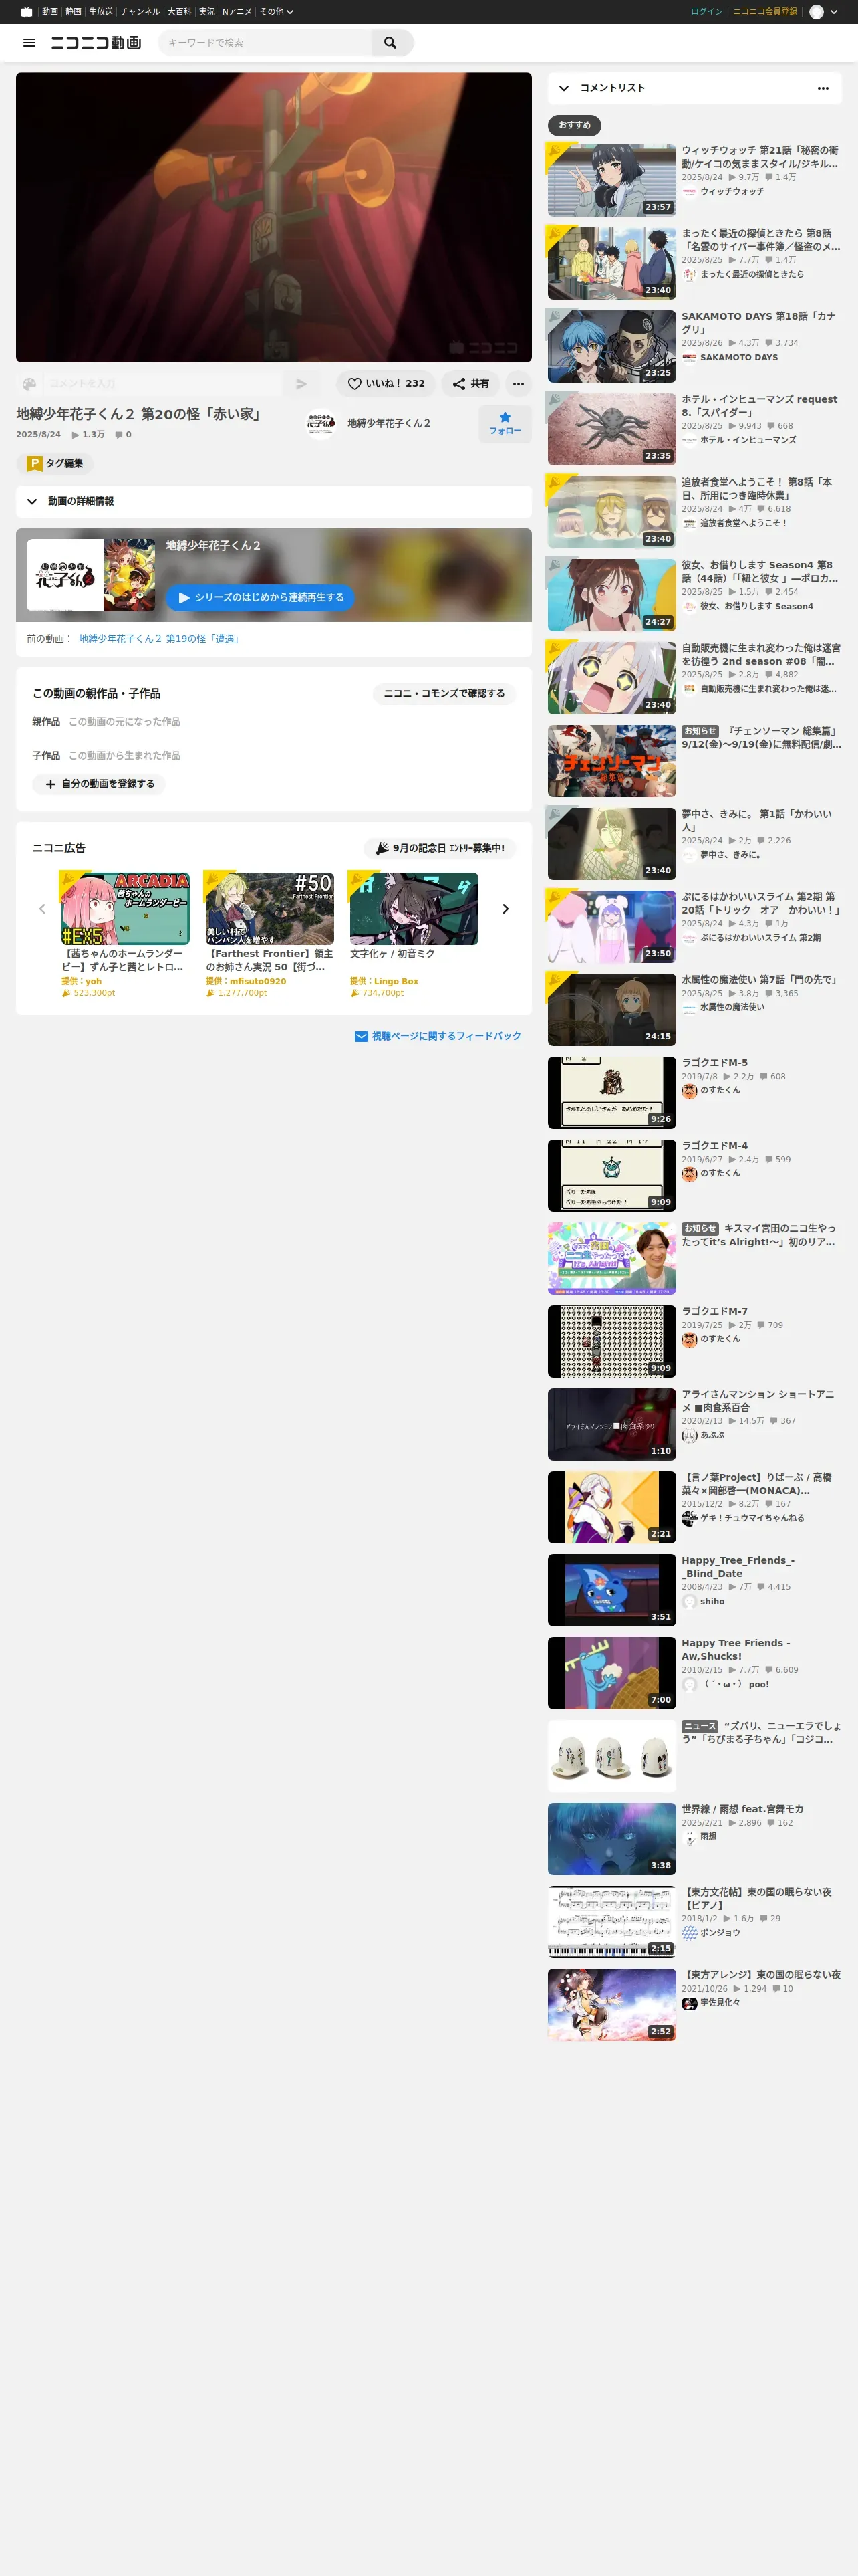Click the TV icon in top bar
This screenshot has width=858, height=2576.
[27, 12]
